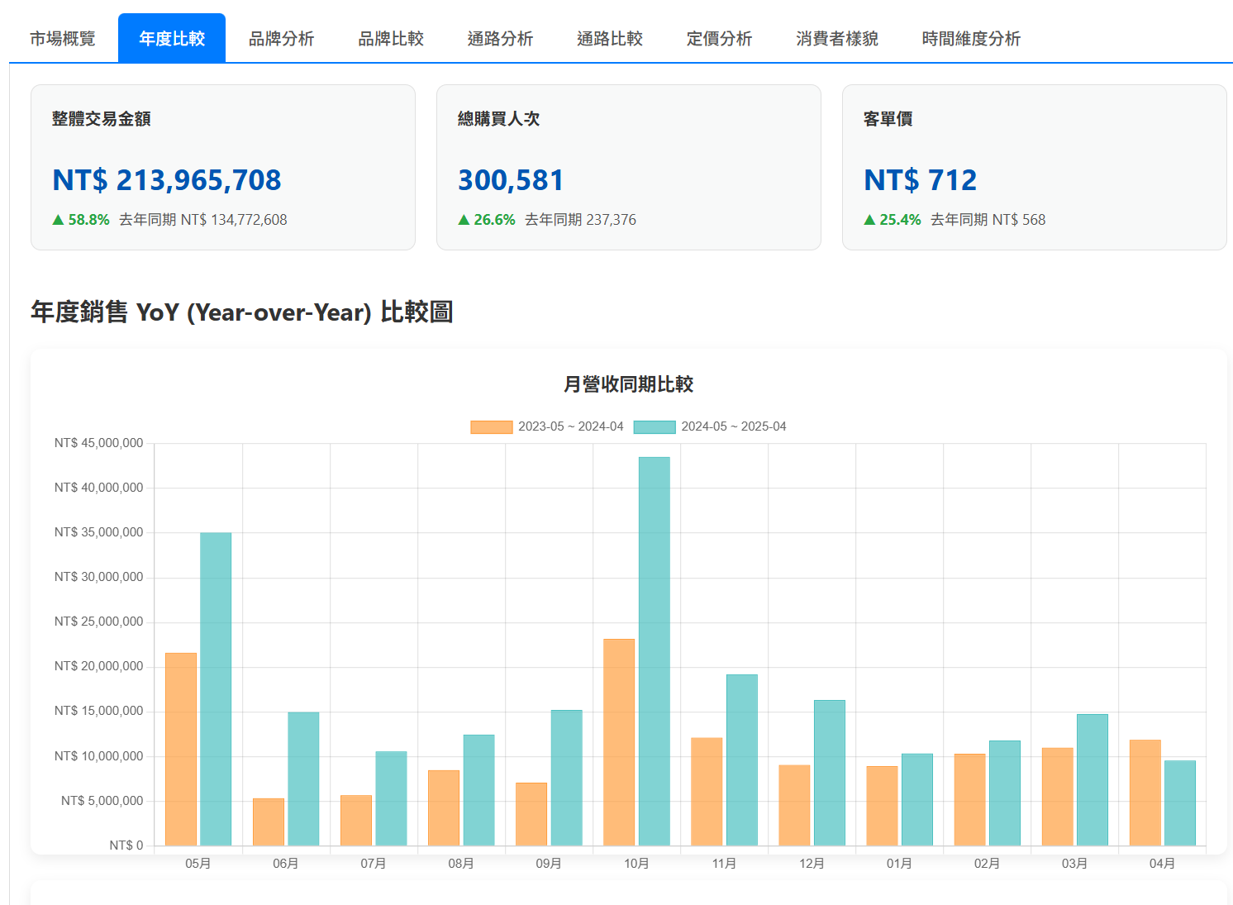The image size is (1233, 905).
Task: Click the 10月 axis label
Action: tap(636, 864)
